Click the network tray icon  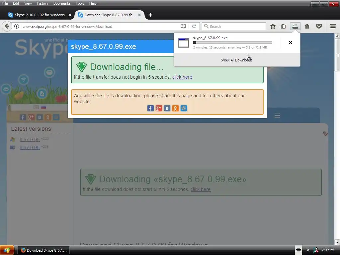click(x=316, y=250)
